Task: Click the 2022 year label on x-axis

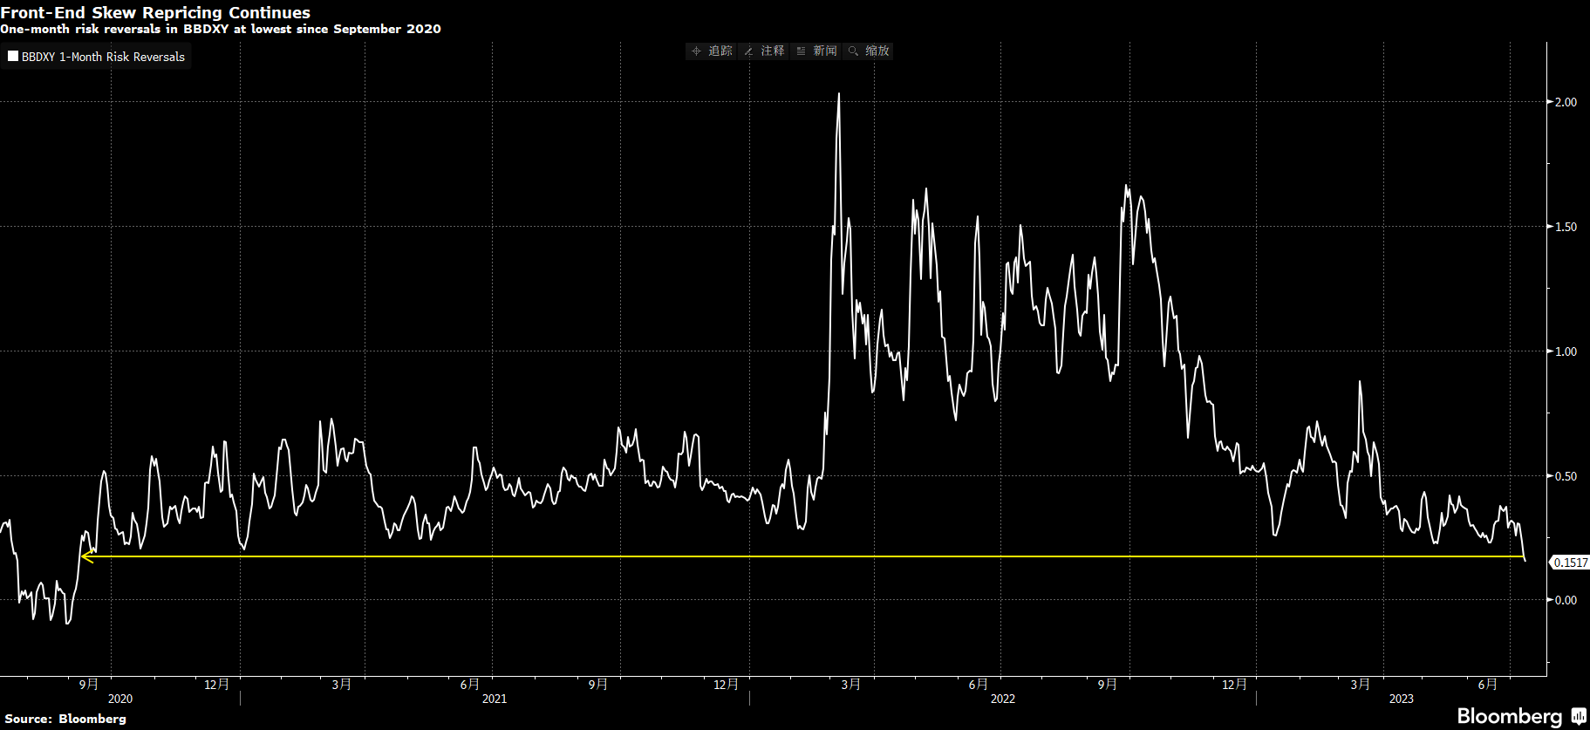Action: point(1003,699)
